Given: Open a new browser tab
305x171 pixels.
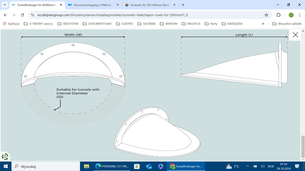Looking at the screenshot, I should (183, 5).
